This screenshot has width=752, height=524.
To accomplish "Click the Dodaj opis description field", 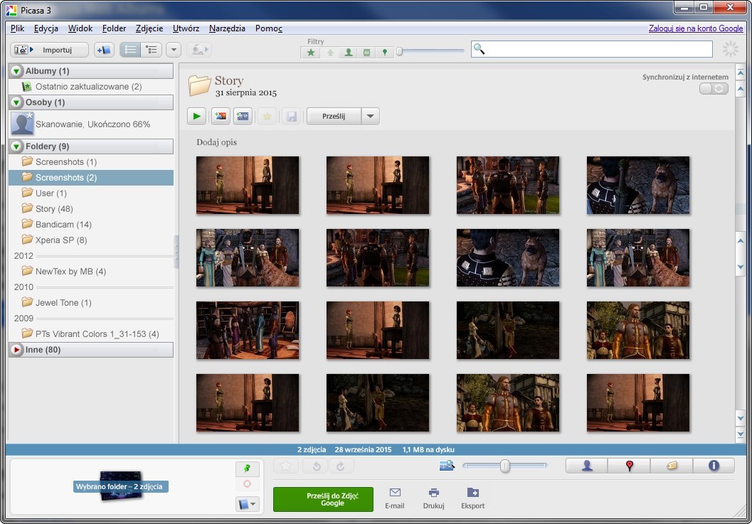I will pos(217,142).
